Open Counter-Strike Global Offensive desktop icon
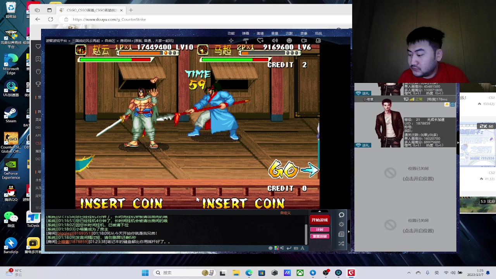This screenshot has width=496, height=279. click(x=11, y=143)
